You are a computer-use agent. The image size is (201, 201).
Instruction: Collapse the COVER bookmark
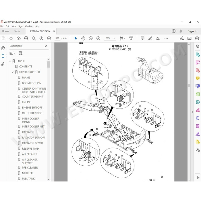10,61
